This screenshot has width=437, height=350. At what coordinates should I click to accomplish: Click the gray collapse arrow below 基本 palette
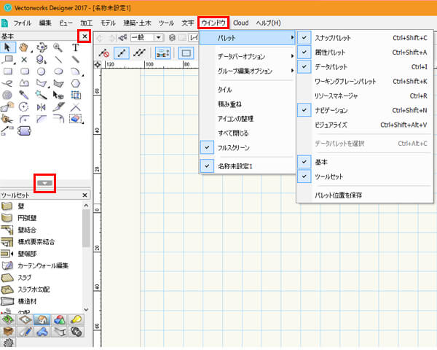click(44, 183)
